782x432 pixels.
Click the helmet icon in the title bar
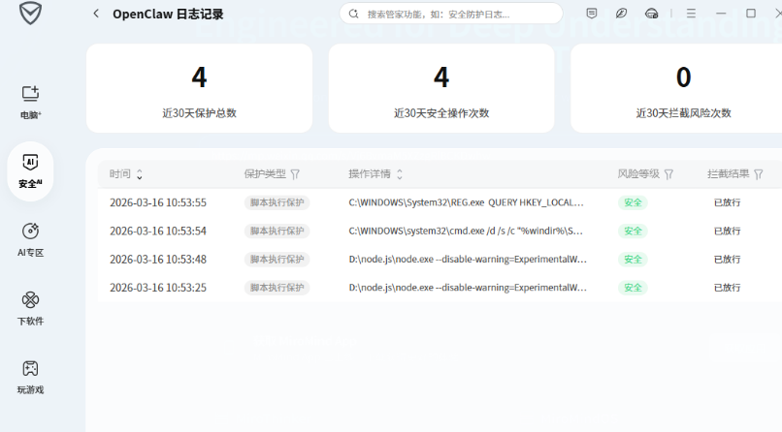click(x=651, y=14)
